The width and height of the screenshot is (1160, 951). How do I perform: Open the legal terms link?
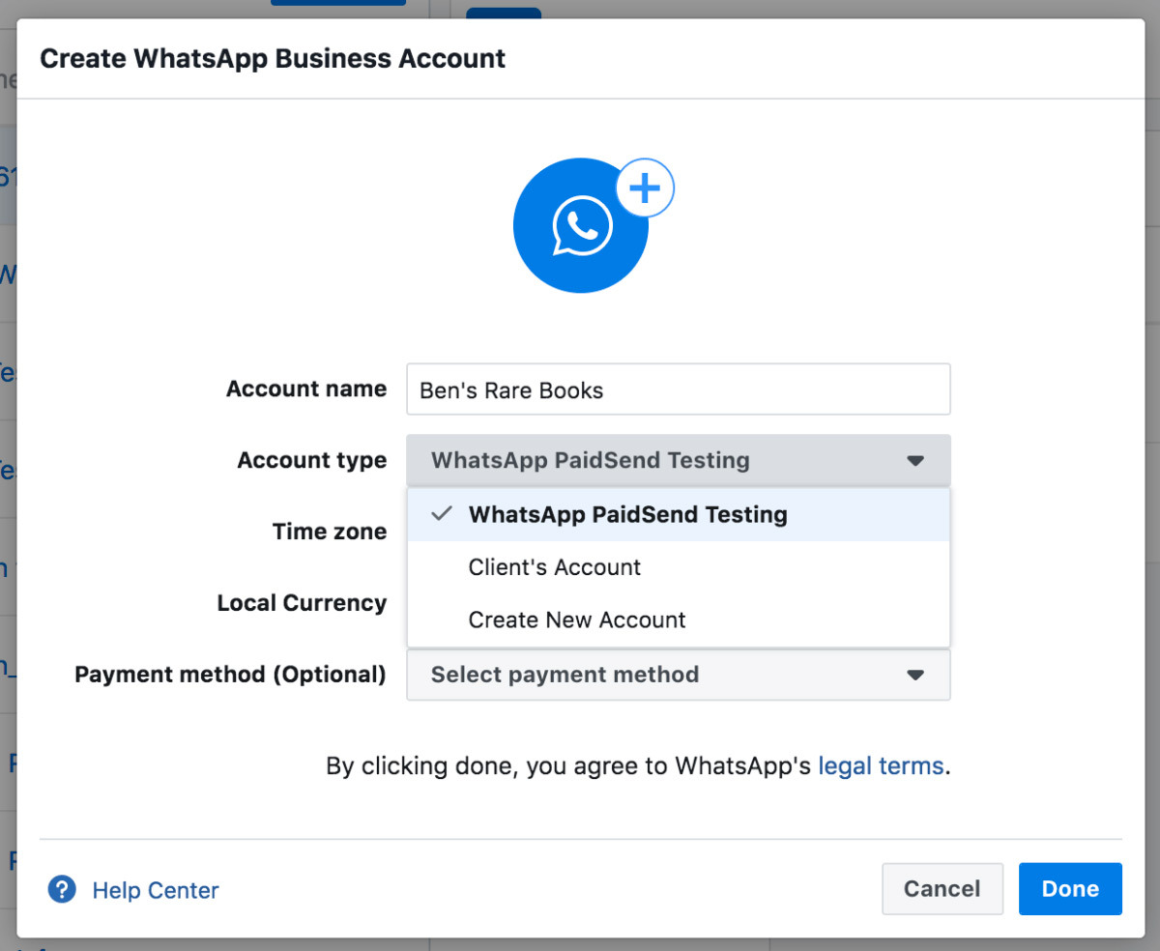(x=880, y=766)
